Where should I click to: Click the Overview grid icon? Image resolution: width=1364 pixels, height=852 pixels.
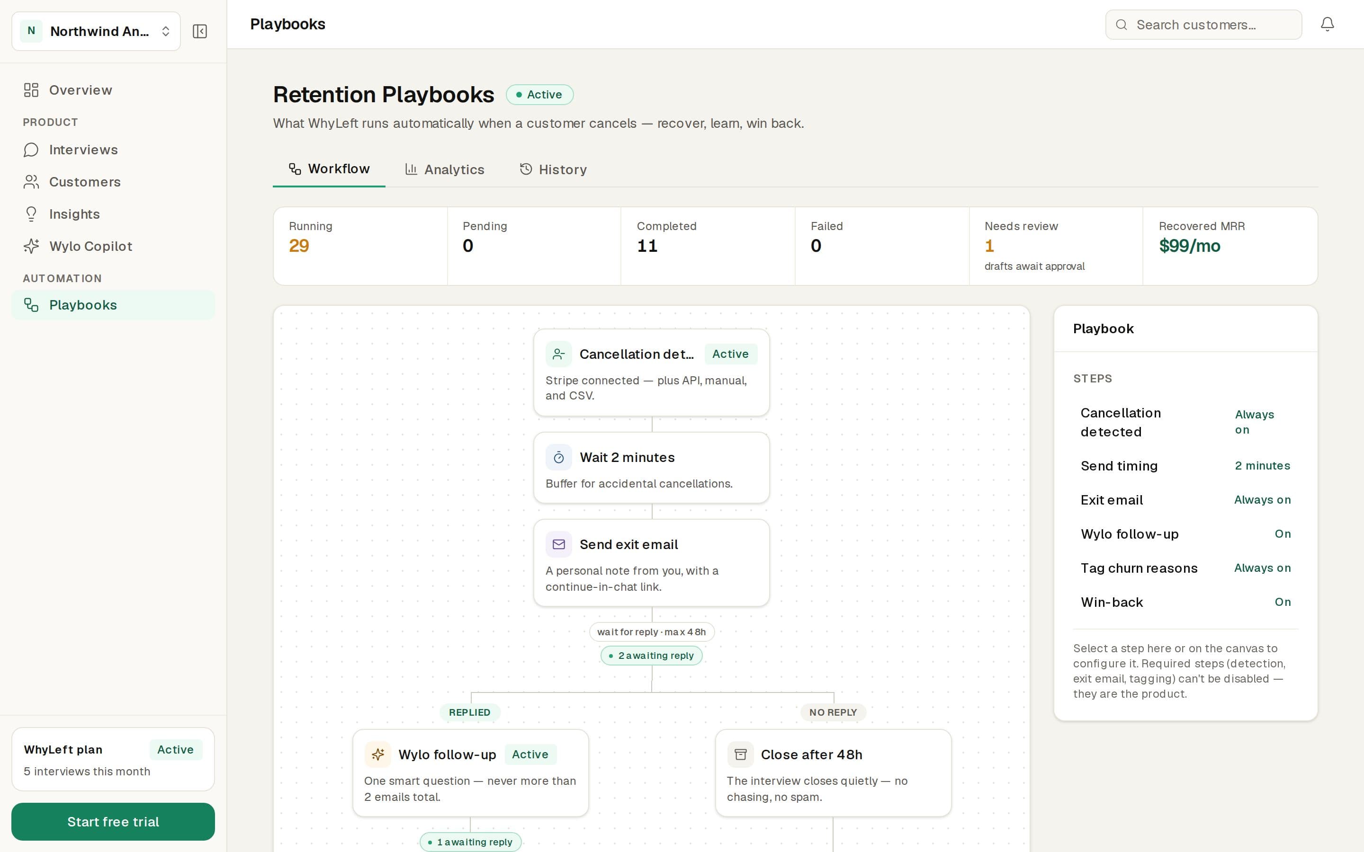click(31, 90)
